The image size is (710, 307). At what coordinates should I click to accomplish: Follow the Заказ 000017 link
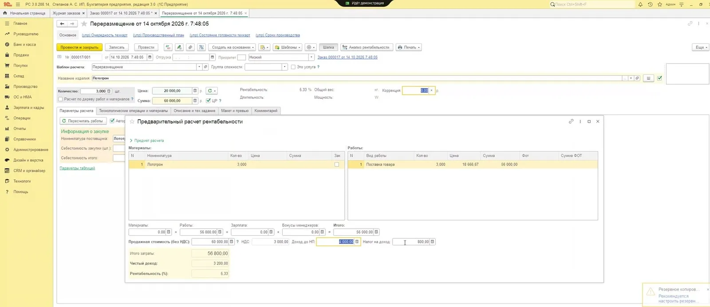[x=347, y=57]
